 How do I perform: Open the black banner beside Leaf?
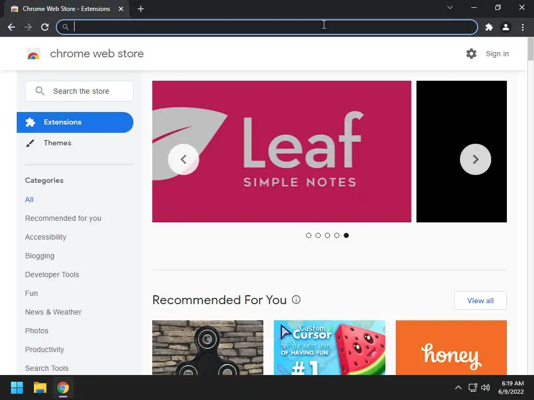click(462, 152)
